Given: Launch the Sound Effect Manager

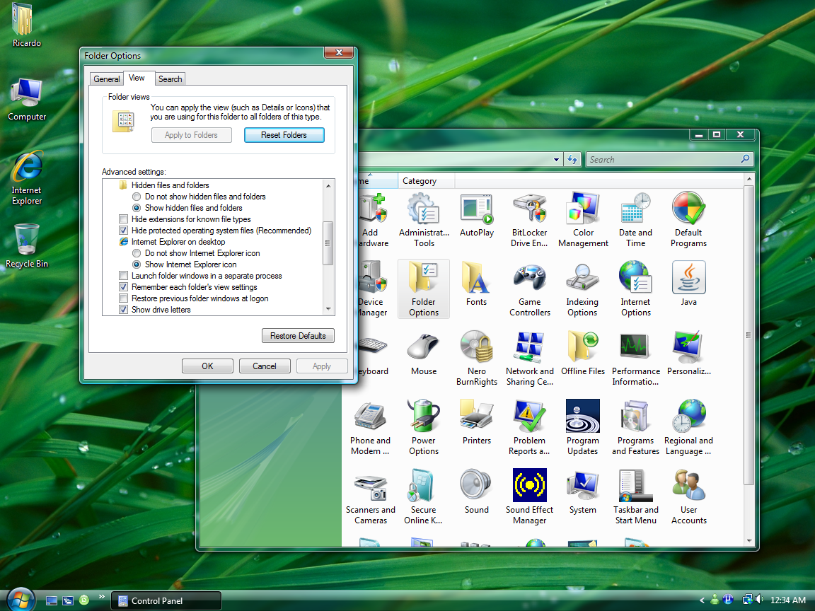Looking at the screenshot, I should [529, 485].
